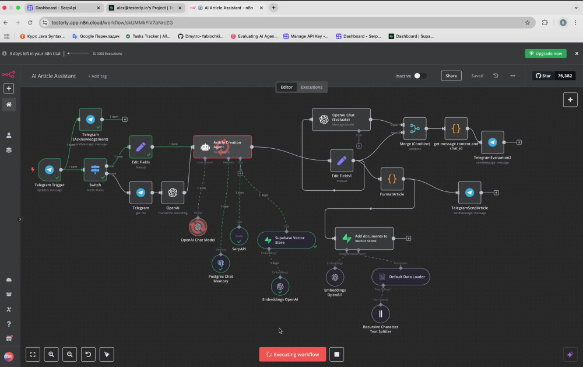Click the tidy up workflow button
This screenshot has height=367, width=583.
coord(107,354)
